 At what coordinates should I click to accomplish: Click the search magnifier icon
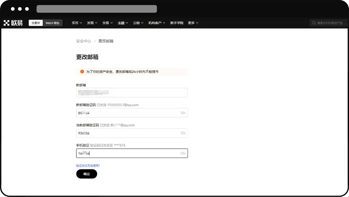[314, 23]
